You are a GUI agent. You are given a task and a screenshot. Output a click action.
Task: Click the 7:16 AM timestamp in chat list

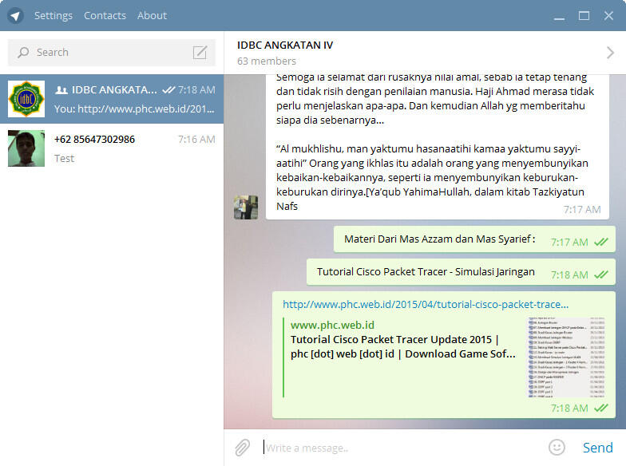click(x=196, y=139)
